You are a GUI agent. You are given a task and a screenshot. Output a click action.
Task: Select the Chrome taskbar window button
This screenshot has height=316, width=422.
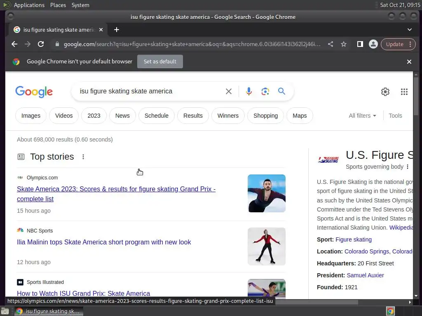click(49, 311)
